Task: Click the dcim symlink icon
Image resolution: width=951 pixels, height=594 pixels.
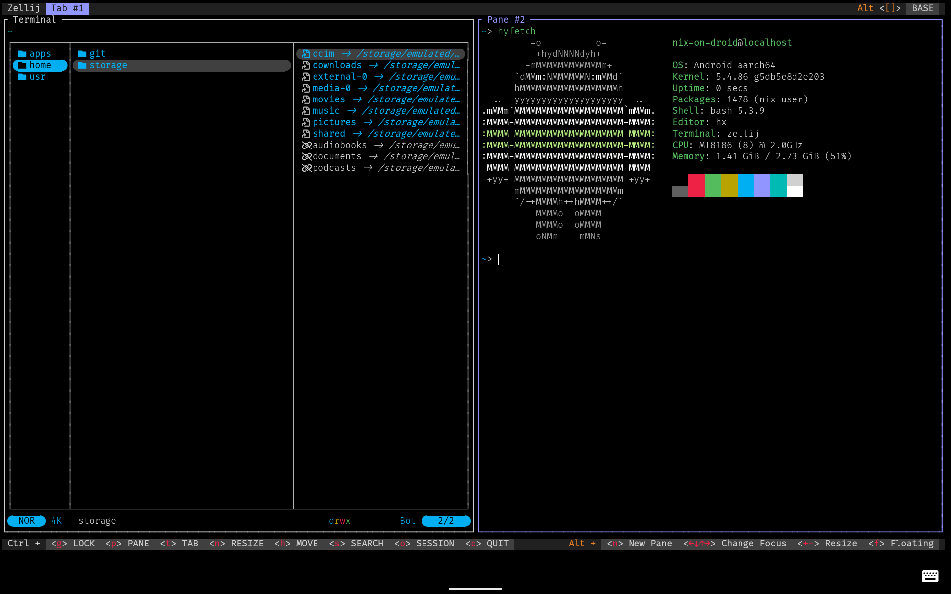Action: click(x=306, y=54)
